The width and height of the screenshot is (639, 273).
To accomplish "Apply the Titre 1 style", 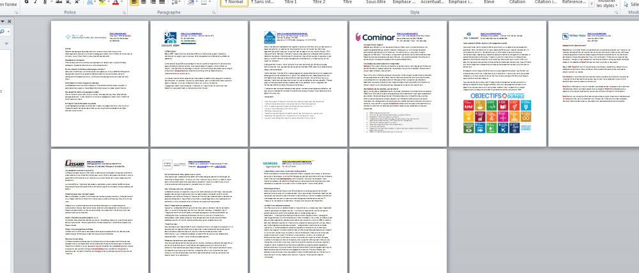I will [x=290, y=2].
